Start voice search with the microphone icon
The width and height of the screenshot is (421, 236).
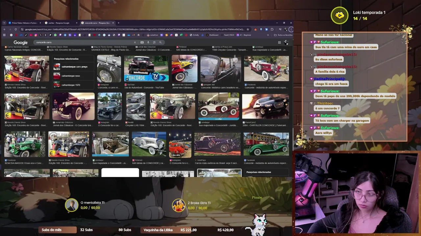tap(148, 42)
